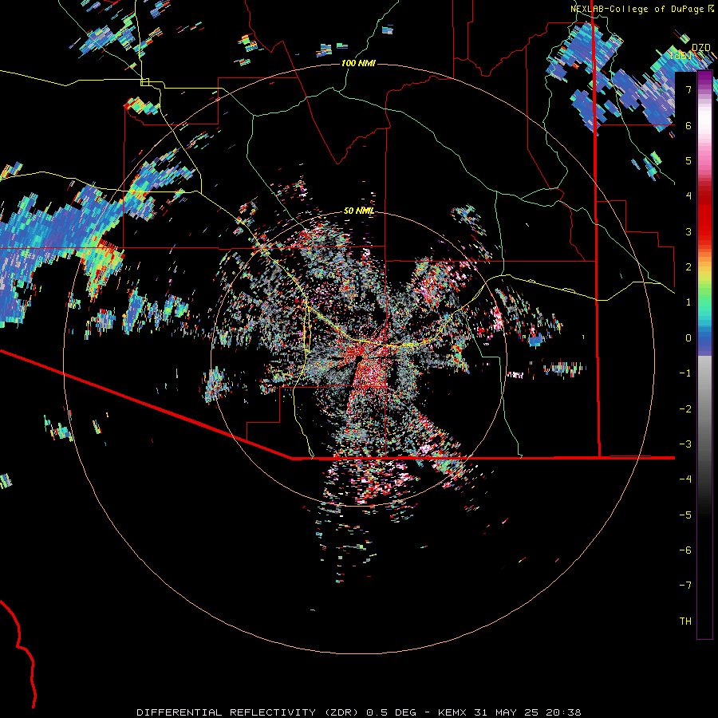718x718 pixels.
Task: Click the 100 NMI range ring label
Action: (358, 63)
